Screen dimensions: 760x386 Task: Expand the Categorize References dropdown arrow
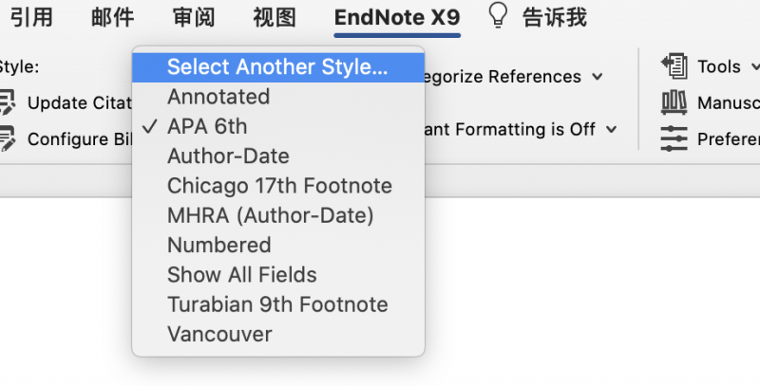coord(598,77)
